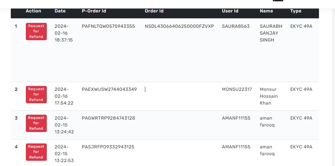
Task: Select P-Order Id PAEXWUSW2744043349
Action: click(109, 90)
